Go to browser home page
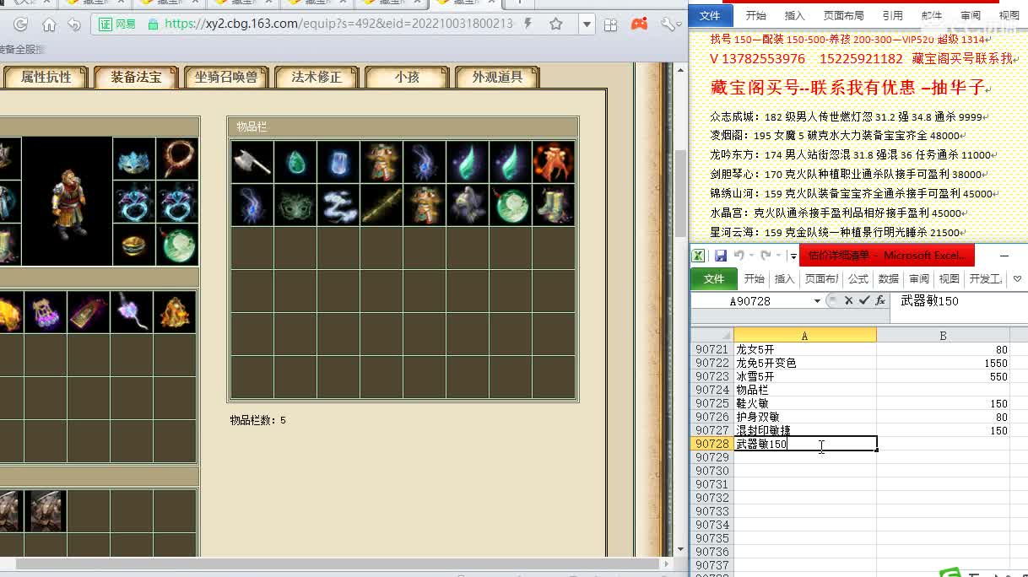 49,24
